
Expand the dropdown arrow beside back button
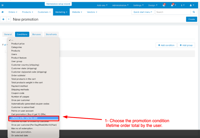(9, 19)
